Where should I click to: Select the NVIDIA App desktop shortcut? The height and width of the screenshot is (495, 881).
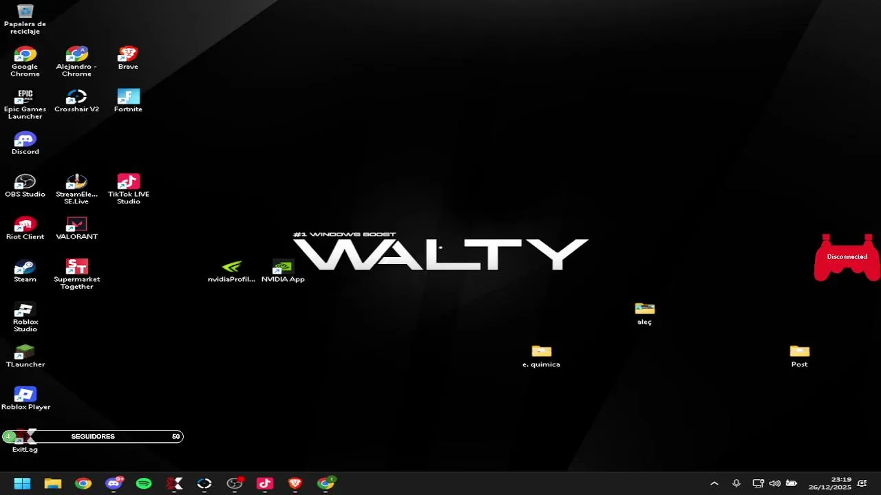(283, 272)
